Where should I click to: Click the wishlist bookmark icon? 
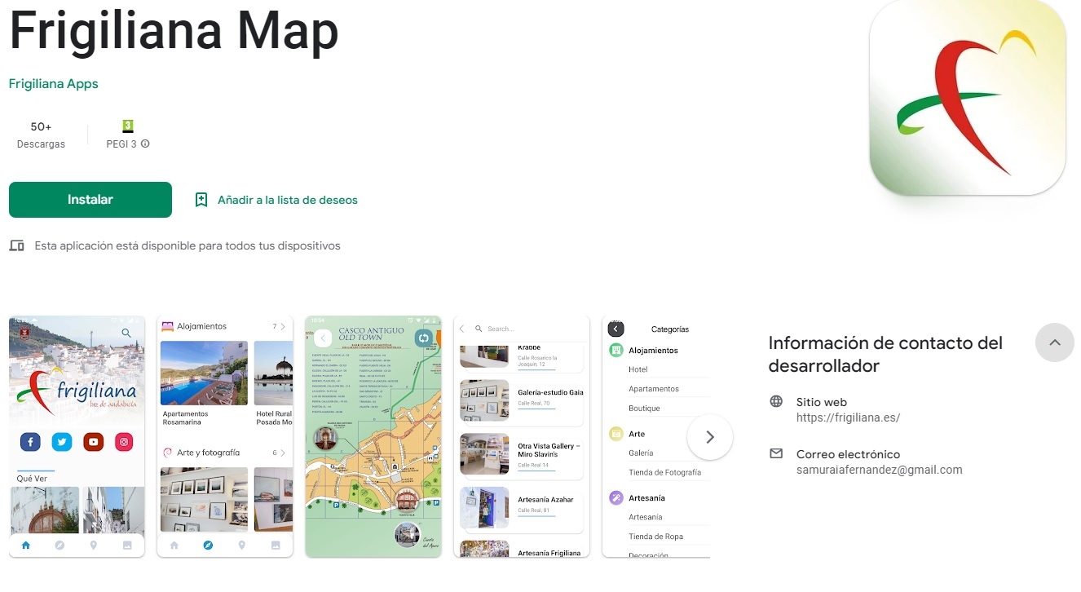[201, 200]
